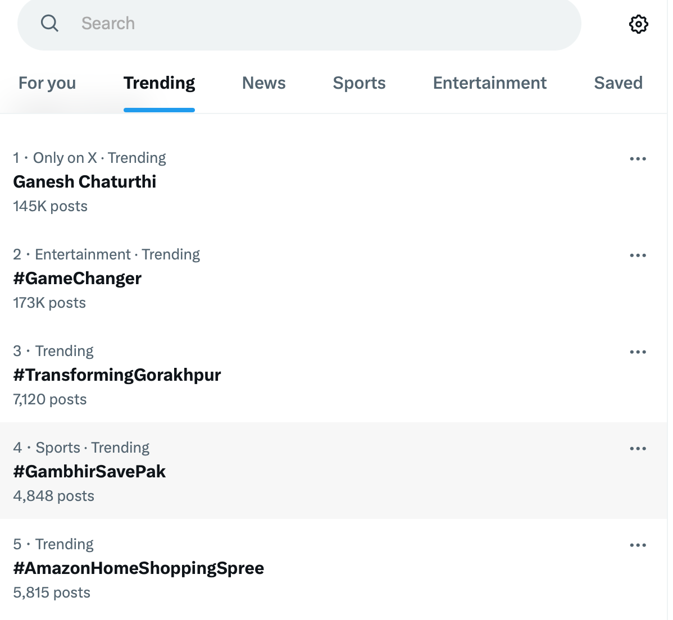673x620 pixels.
Task: View posts for #TransformingGorakhpur
Action: pos(117,375)
